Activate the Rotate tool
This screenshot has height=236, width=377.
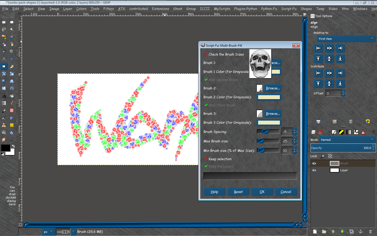coord(4,74)
